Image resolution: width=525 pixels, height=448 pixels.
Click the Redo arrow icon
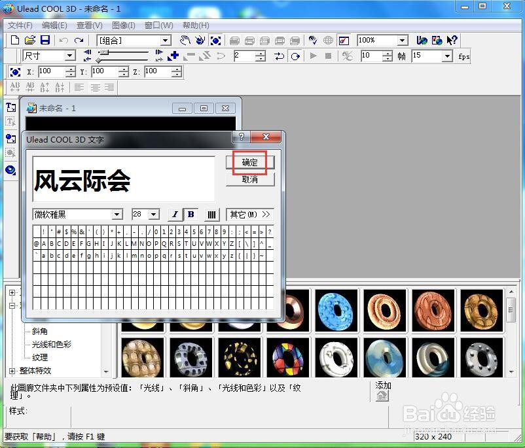pos(79,41)
